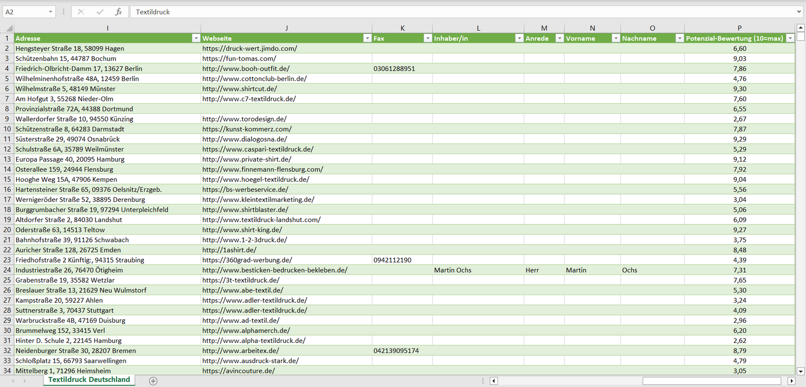Open the Adresse column filter dropdown
Image resolution: width=806 pixels, height=387 pixels.
pos(196,38)
